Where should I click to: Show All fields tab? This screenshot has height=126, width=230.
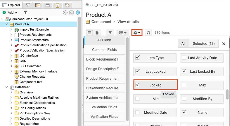184,43
